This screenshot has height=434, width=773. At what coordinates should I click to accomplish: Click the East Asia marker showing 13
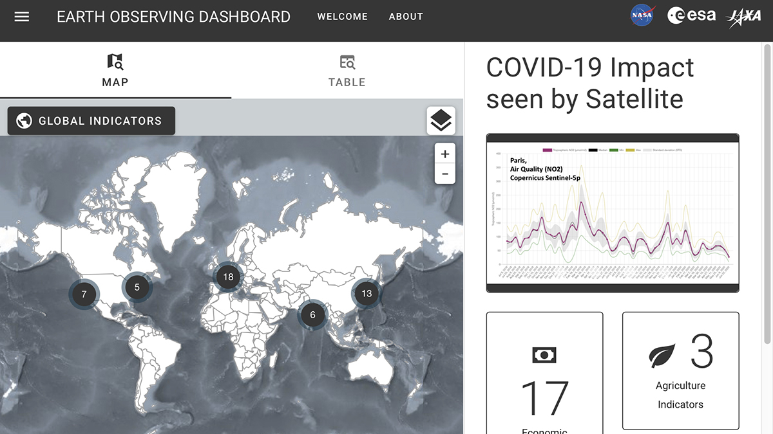pos(367,293)
